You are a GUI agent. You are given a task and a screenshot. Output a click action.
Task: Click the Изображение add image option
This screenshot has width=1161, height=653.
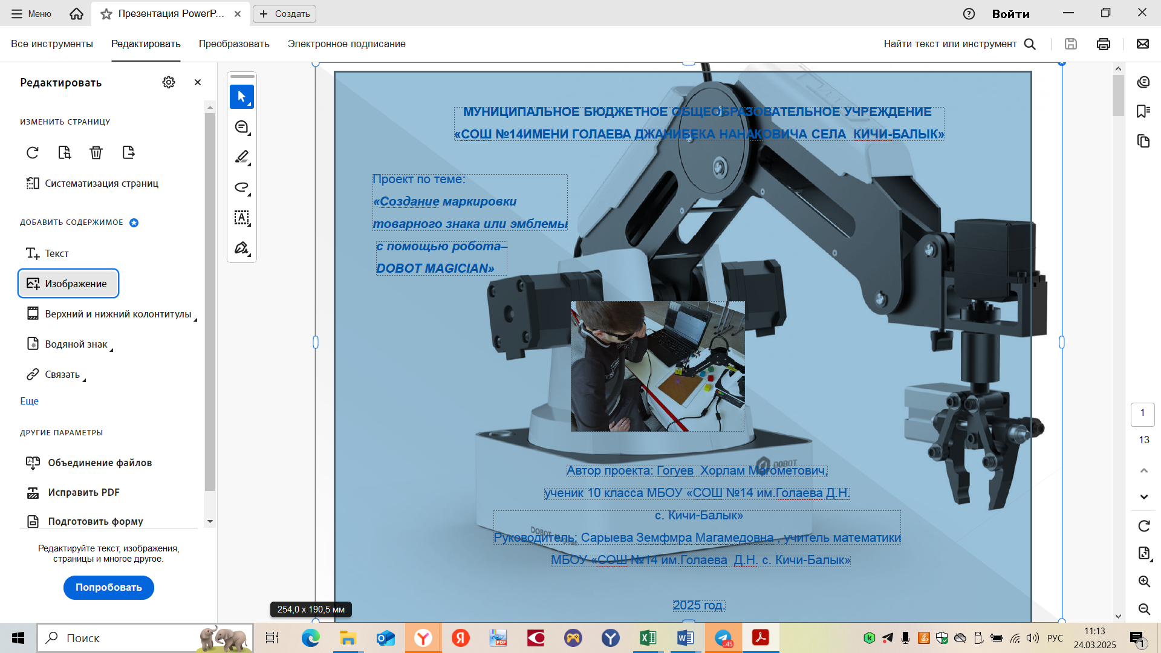pos(68,284)
